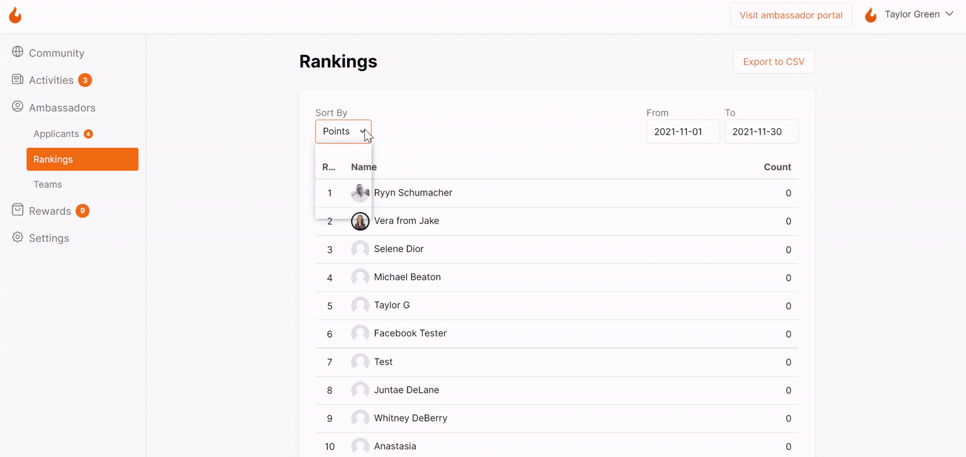Click the flame avatar beside Taylor Green
This screenshot has height=457, width=966.
(871, 15)
